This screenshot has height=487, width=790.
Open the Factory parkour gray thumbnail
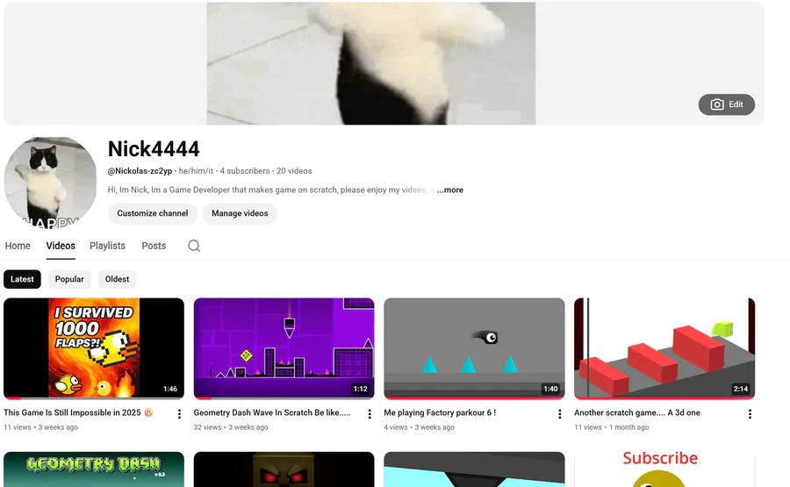[474, 348]
